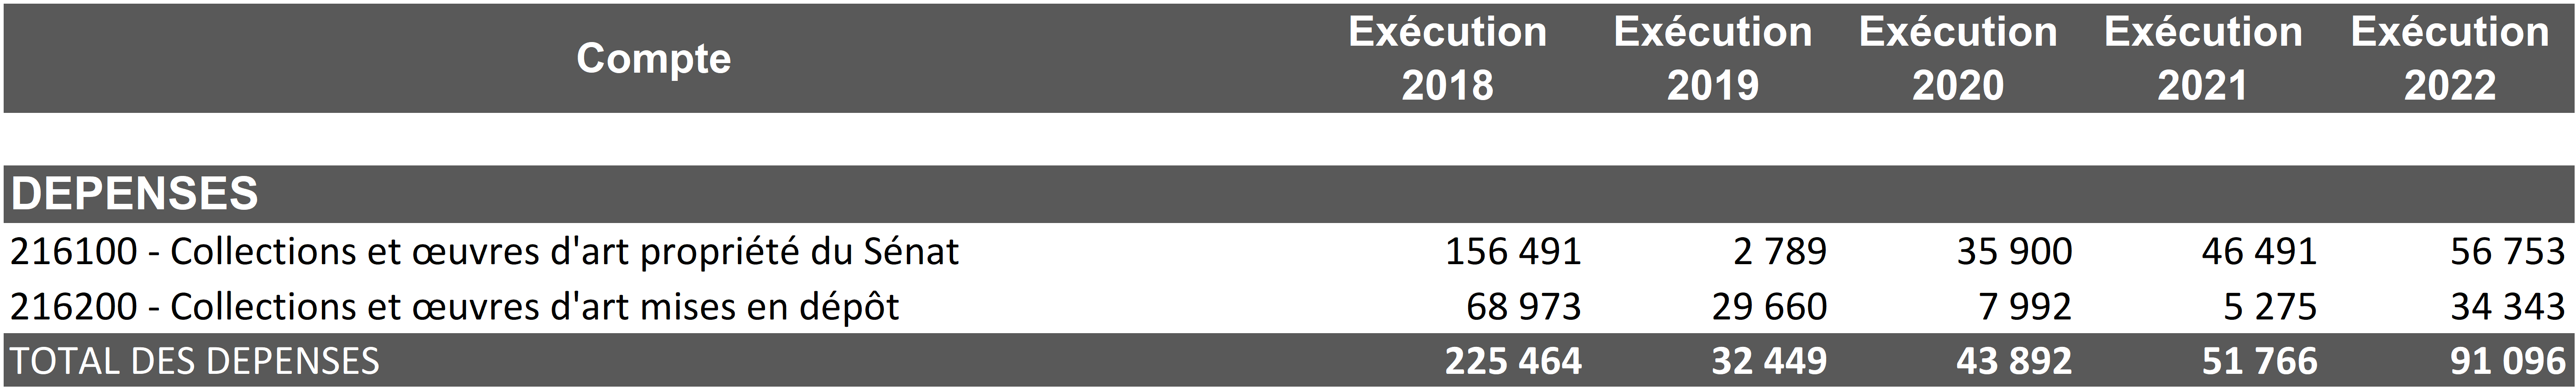Select the 225 464 total for 2018
Viewport: 2576px width, 388px height.
click(1512, 361)
